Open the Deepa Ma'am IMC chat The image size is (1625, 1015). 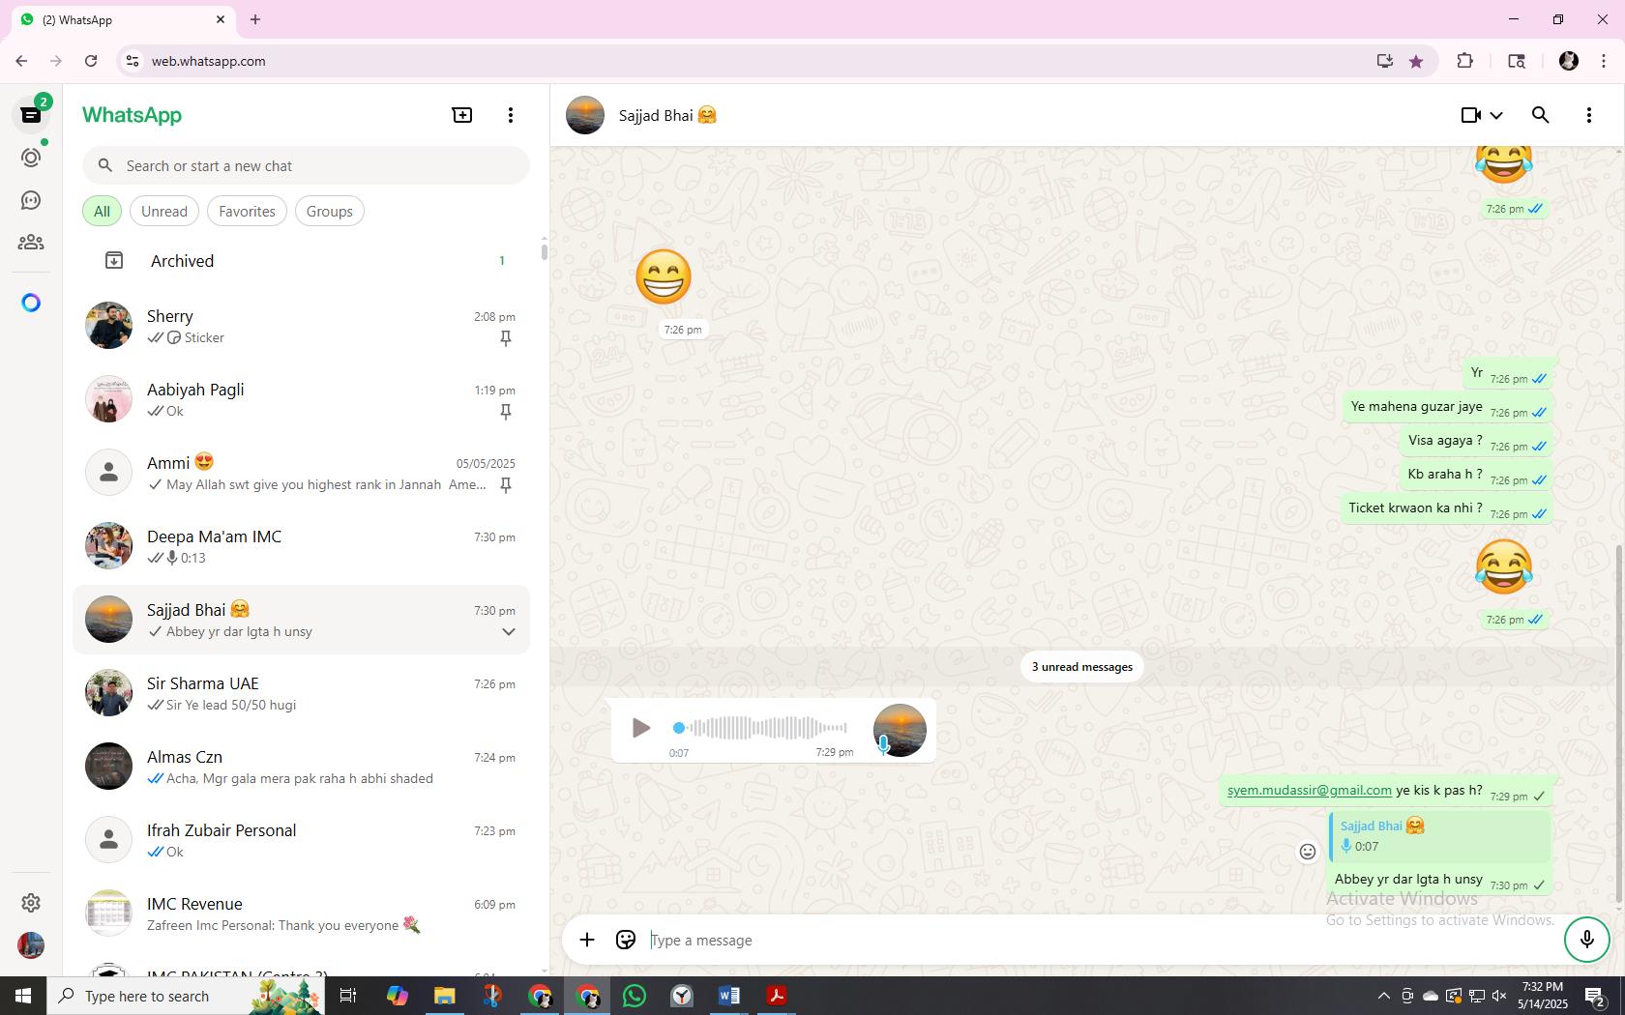[x=302, y=546]
